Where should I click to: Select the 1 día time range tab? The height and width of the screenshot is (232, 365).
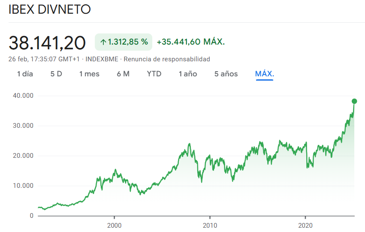click(25, 74)
